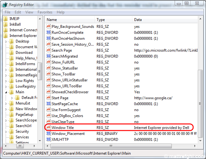Click the Registry Editor title bar icon
The width and height of the screenshot is (206, 159).
[x=5, y=4]
